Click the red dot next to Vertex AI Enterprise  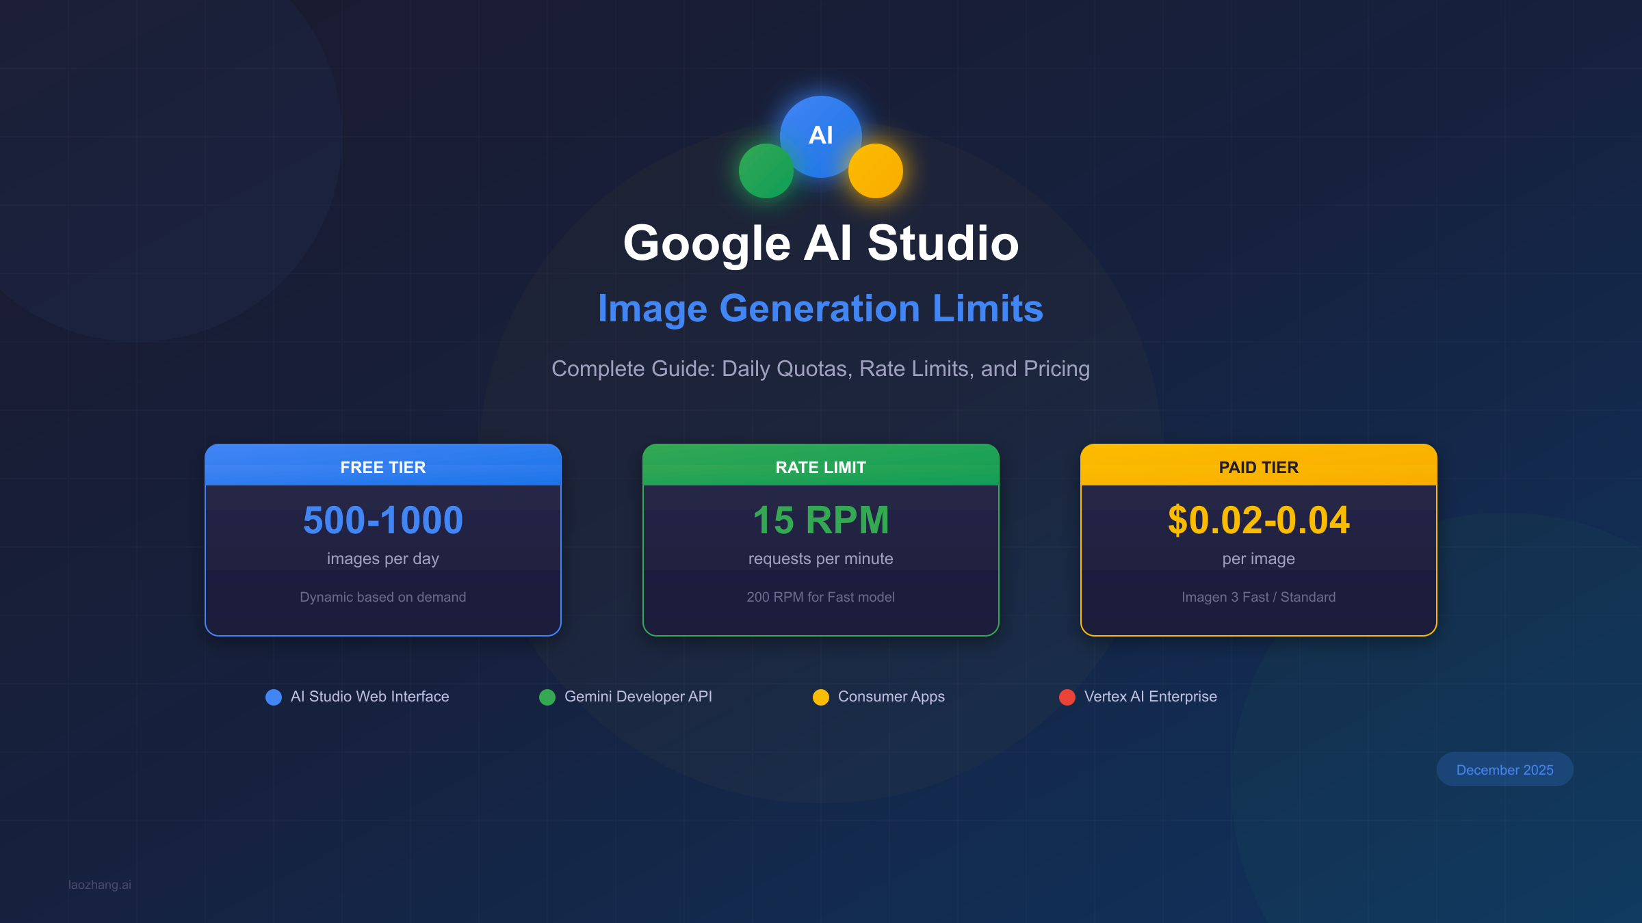click(1068, 697)
